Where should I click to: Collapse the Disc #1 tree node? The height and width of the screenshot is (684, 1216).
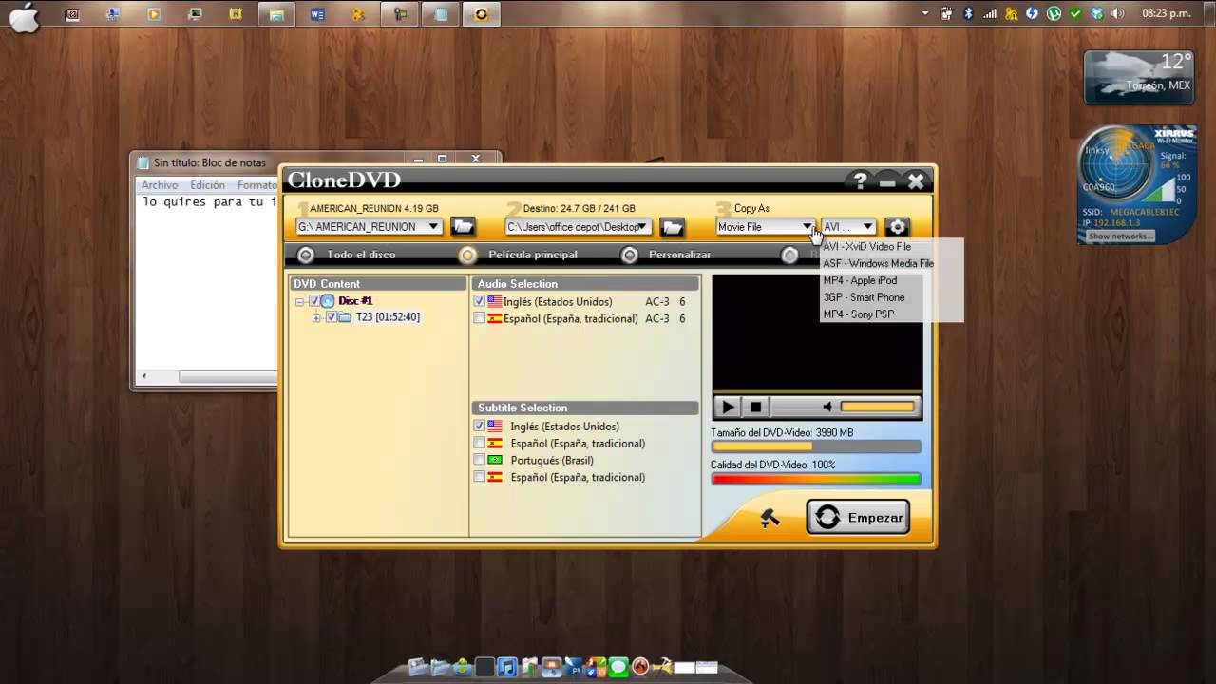(x=300, y=302)
